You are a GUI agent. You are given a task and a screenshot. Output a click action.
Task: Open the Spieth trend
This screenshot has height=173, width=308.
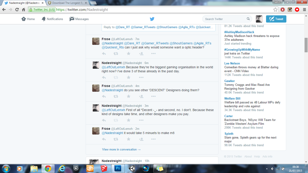click(x=229, y=134)
